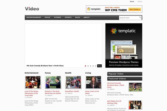
Task: Open the Funny category heading
Action: pyautogui.click(x=48, y=73)
